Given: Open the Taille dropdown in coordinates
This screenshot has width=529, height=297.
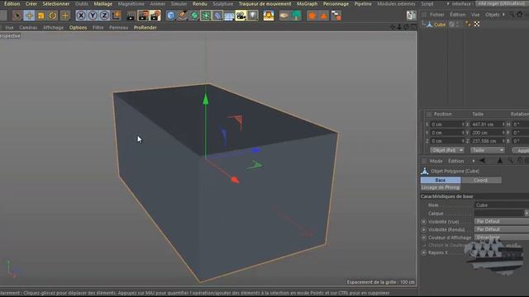Looking at the screenshot, I should point(488,150).
